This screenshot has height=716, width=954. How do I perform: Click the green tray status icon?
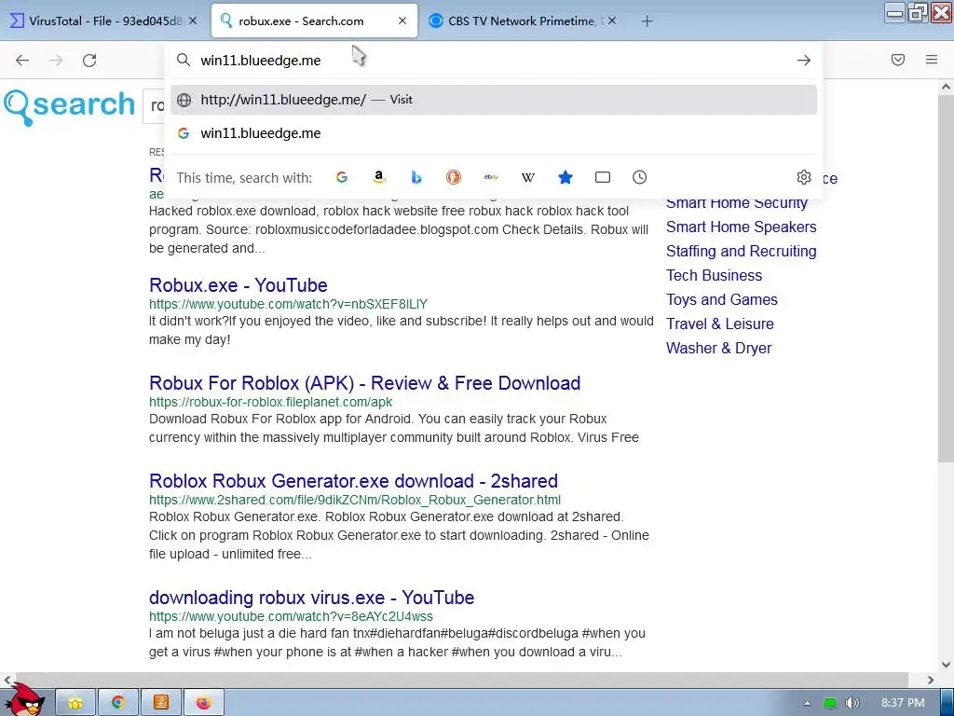tap(829, 703)
